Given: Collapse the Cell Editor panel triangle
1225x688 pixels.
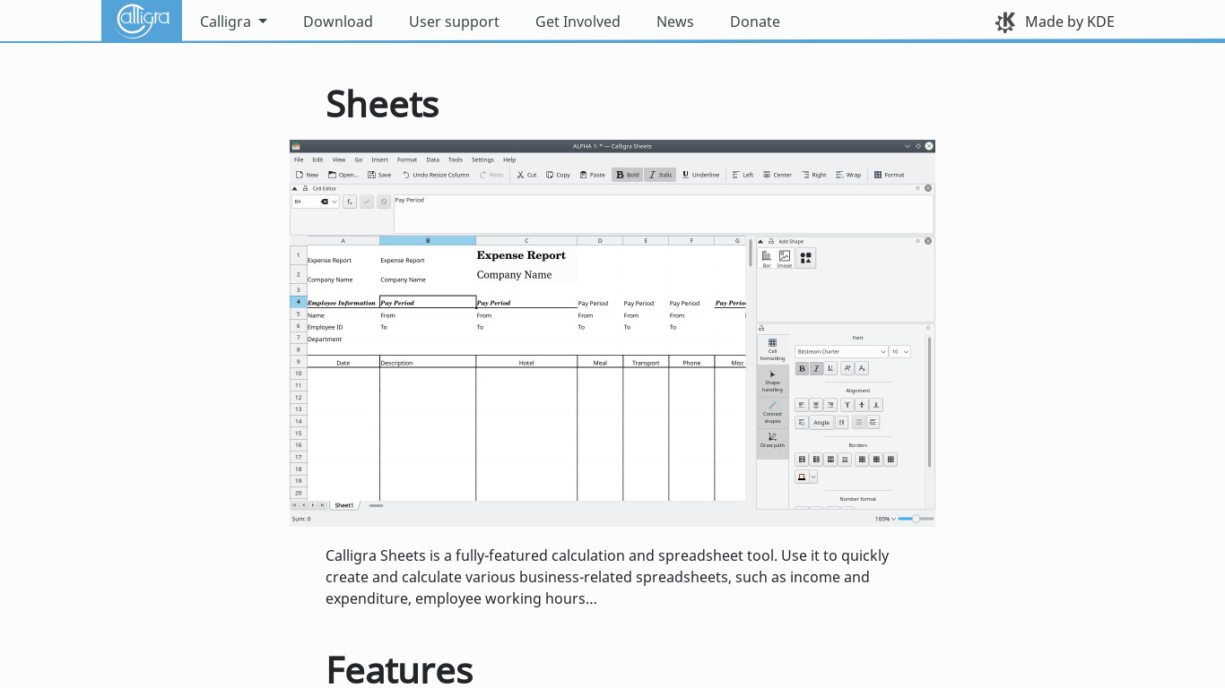Looking at the screenshot, I should [295, 188].
